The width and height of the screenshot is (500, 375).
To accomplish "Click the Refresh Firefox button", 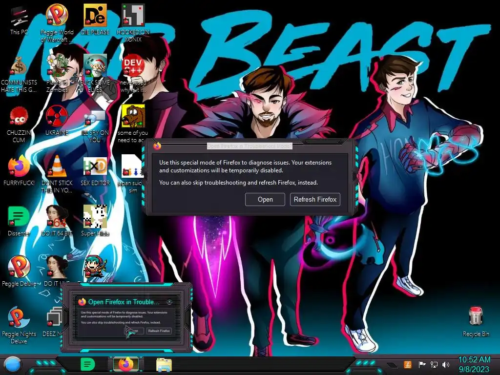I will pyautogui.click(x=315, y=199).
